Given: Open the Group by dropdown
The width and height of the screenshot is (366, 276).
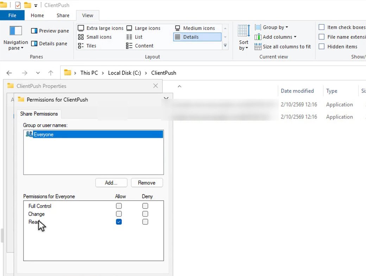Looking at the screenshot, I should point(271,27).
